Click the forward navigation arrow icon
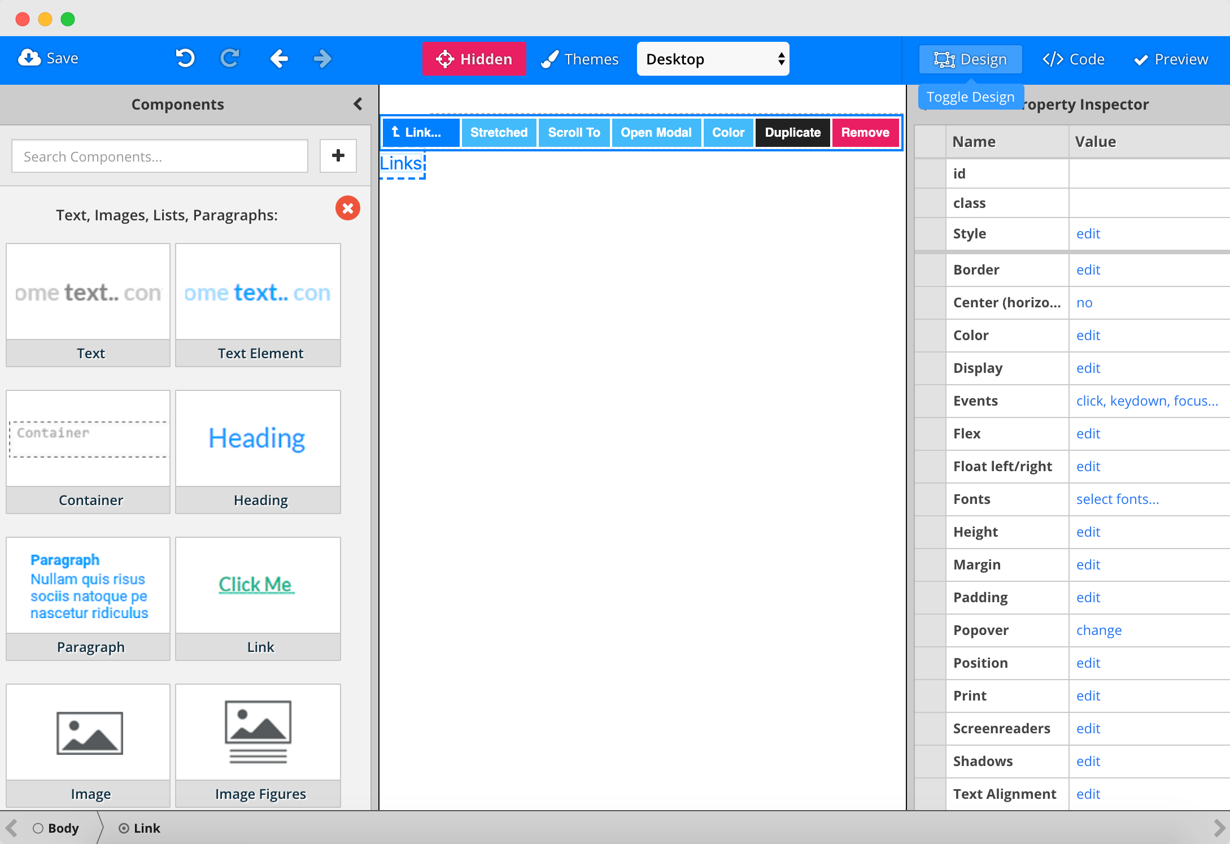 321,59
